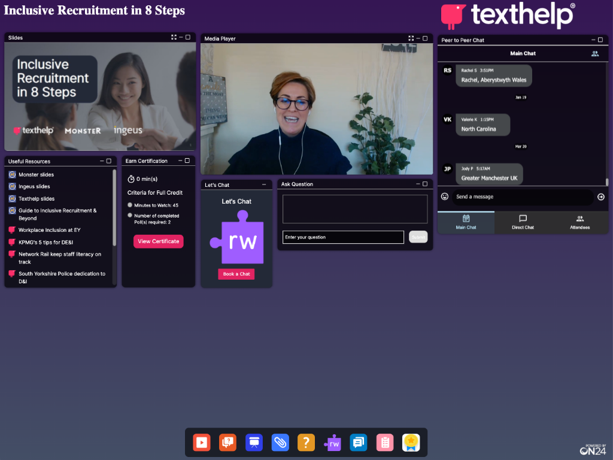Click the yellow award badge dock icon
613x460 pixels.
pos(411,442)
